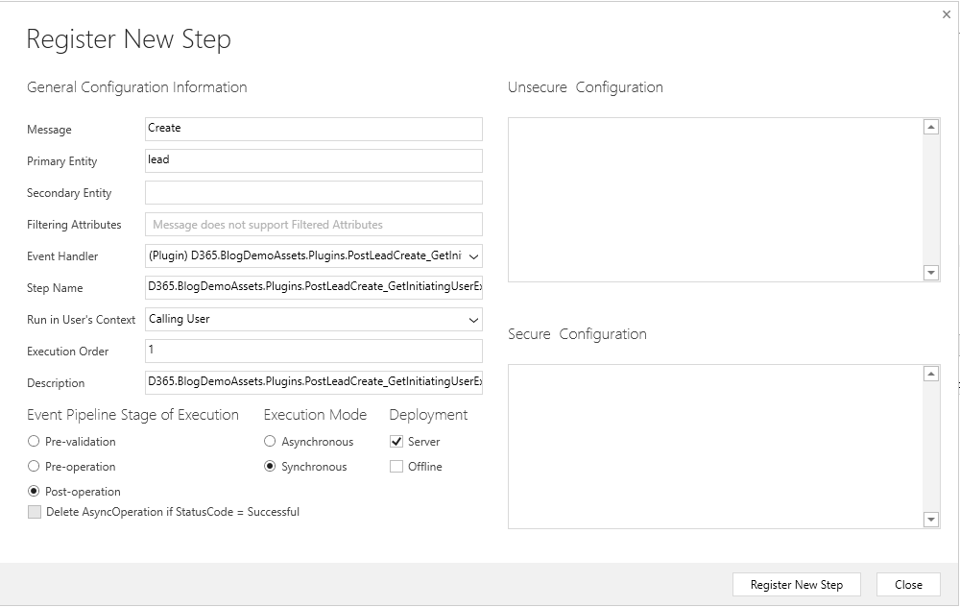Enable the Offline deployment checkbox

coord(396,467)
